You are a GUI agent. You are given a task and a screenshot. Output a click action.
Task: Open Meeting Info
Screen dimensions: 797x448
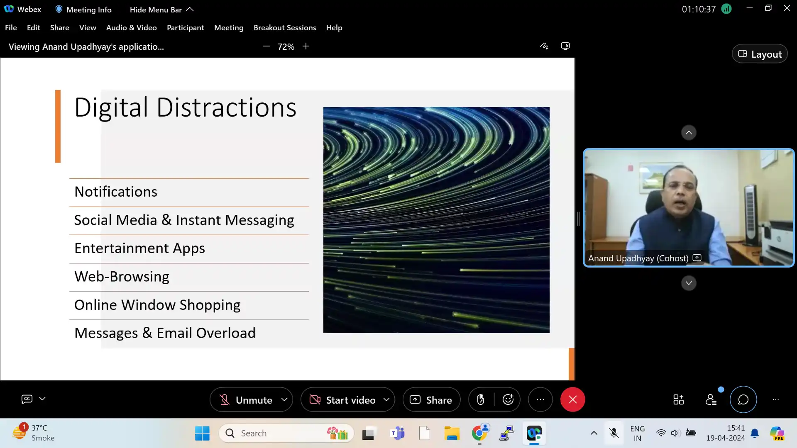coord(83,10)
